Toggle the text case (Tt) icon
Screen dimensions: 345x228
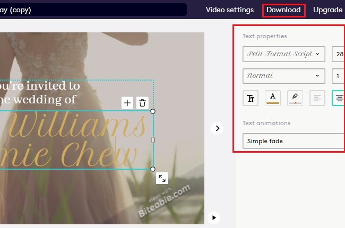click(251, 98)
